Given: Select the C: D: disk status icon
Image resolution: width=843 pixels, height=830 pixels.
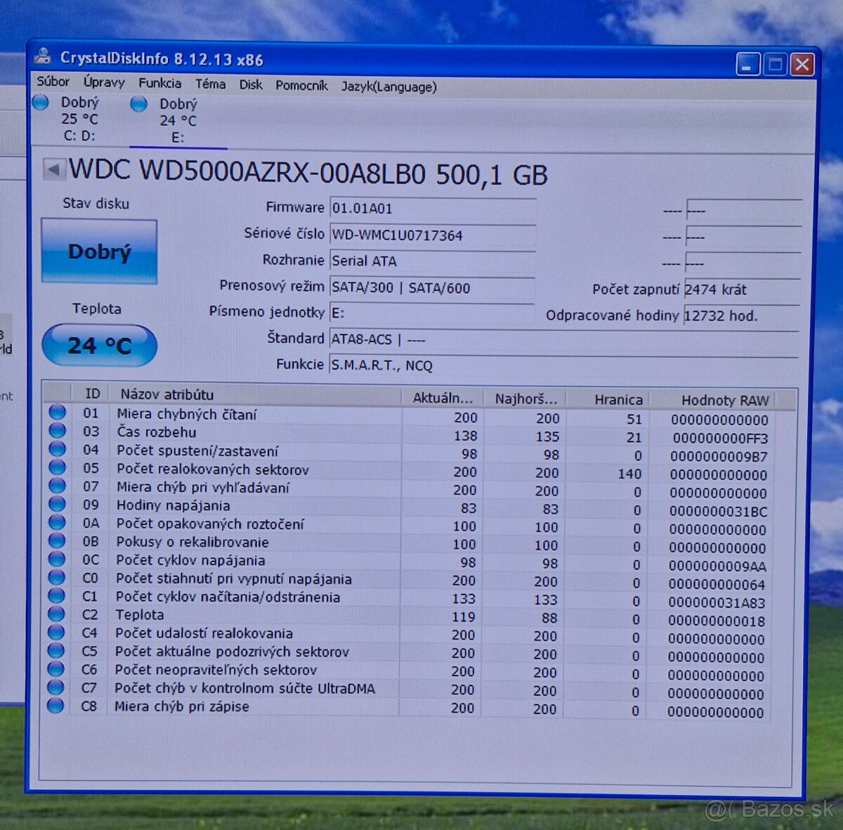Looking at the screenshot, I should 41,103.
